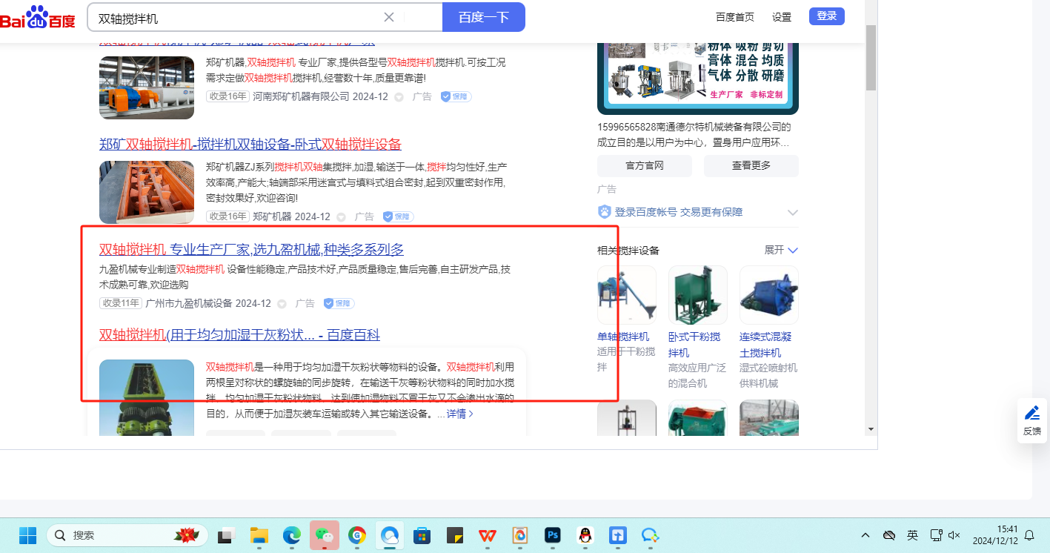Open Photoshop from the taskbar

click(553, 534)
